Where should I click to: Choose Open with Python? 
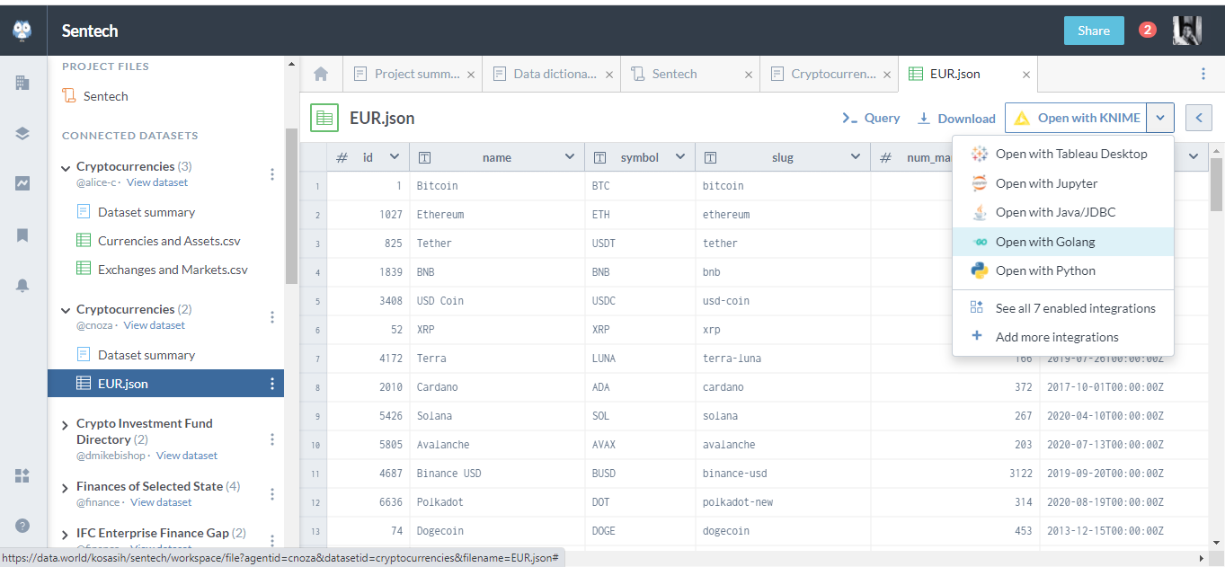[1063, 270]
